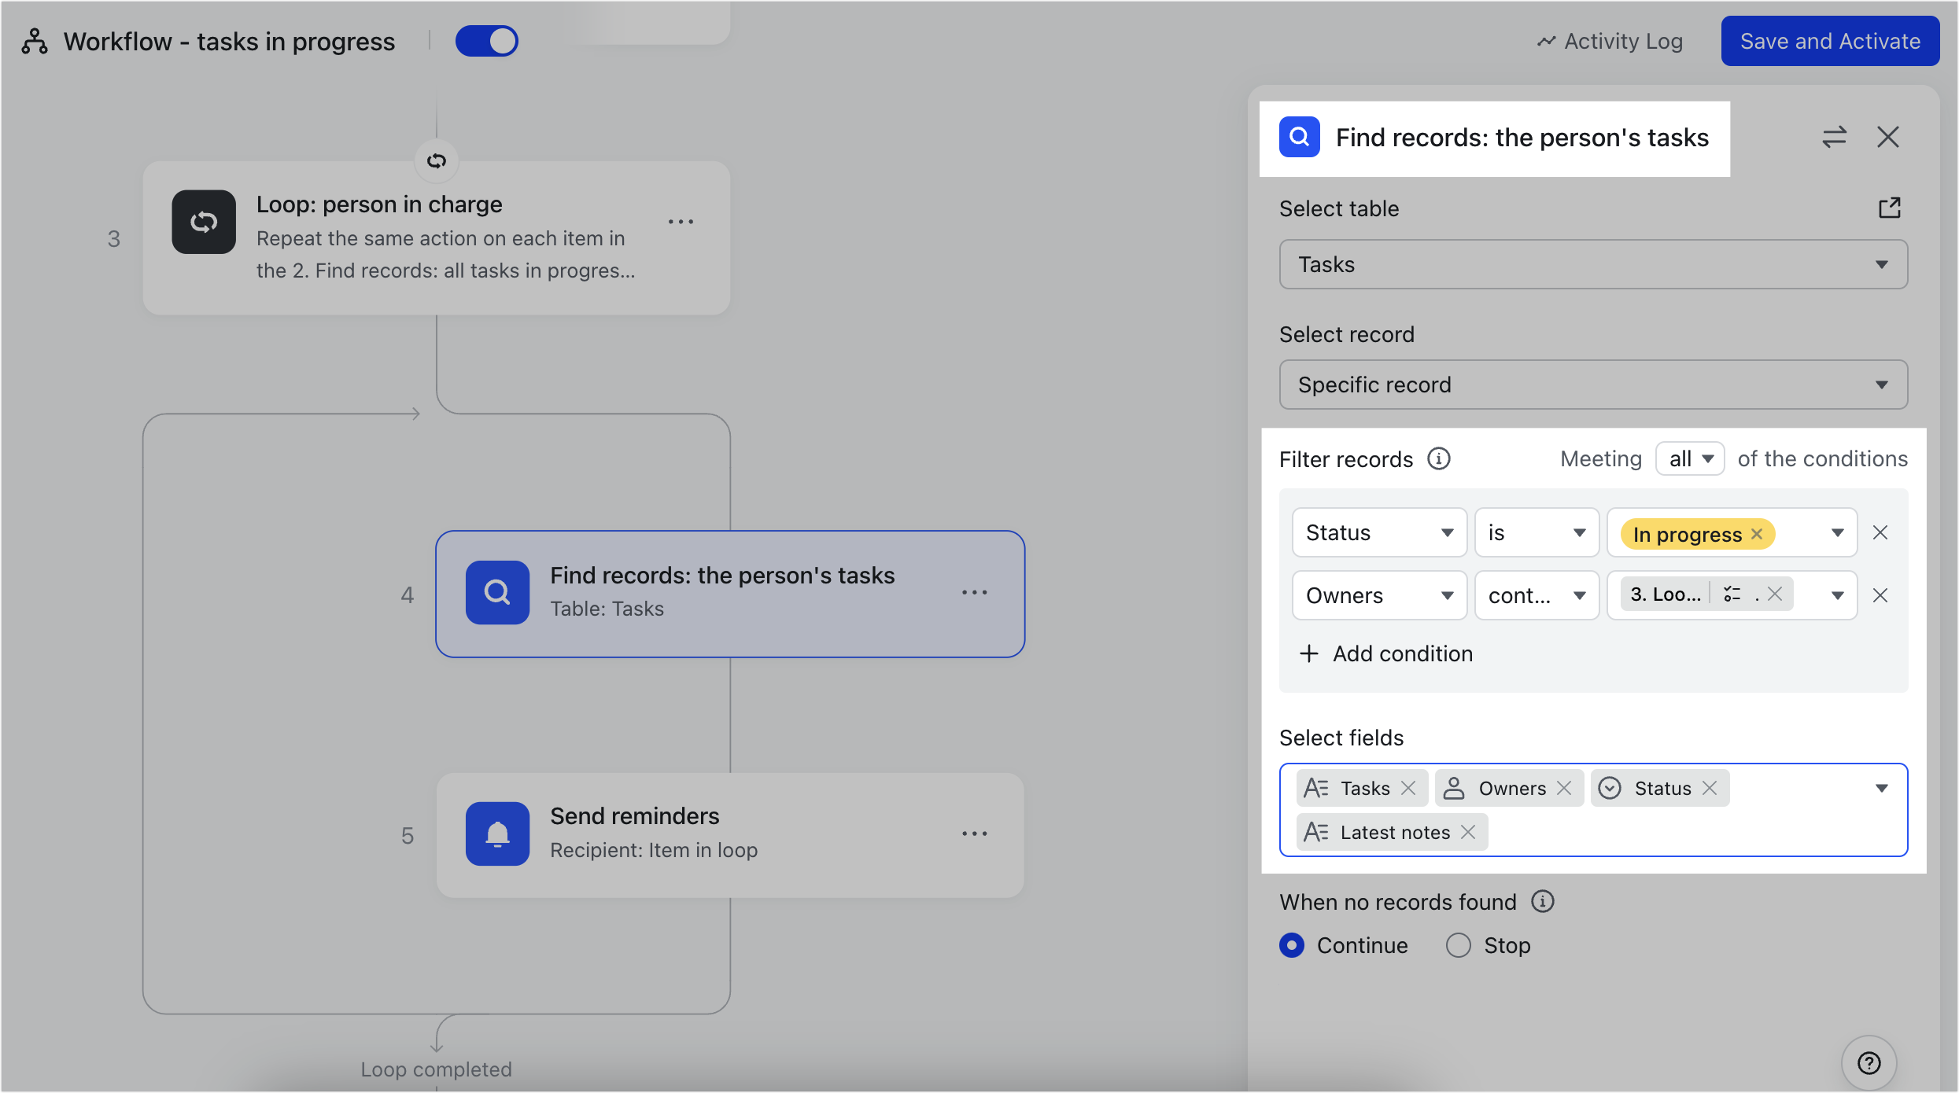Image resolution: width=1959 pixels, height=1093 pixels.
Task: Delete the Owners filter condition row
Action: pyautogui.click(x=1880, y=595)
